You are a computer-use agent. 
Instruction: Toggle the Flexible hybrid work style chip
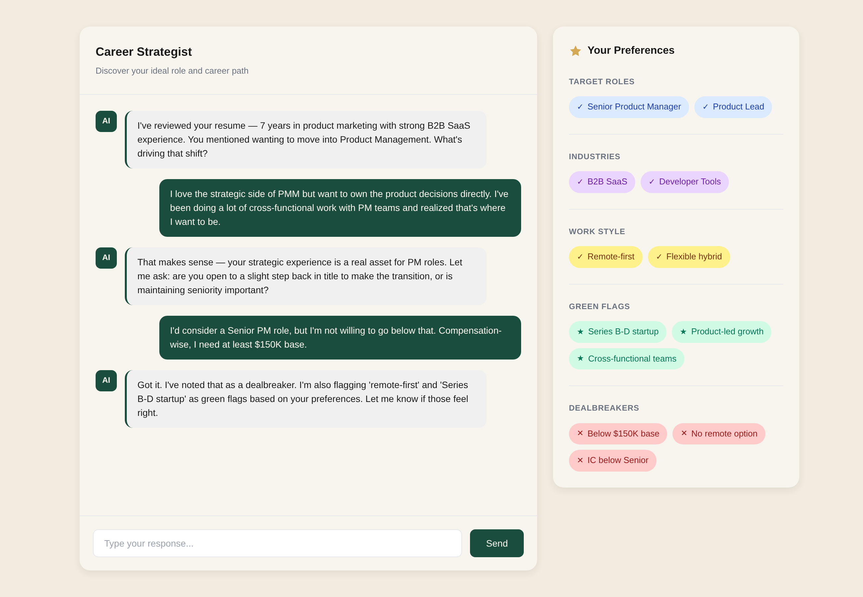click(x=689, y=257)
